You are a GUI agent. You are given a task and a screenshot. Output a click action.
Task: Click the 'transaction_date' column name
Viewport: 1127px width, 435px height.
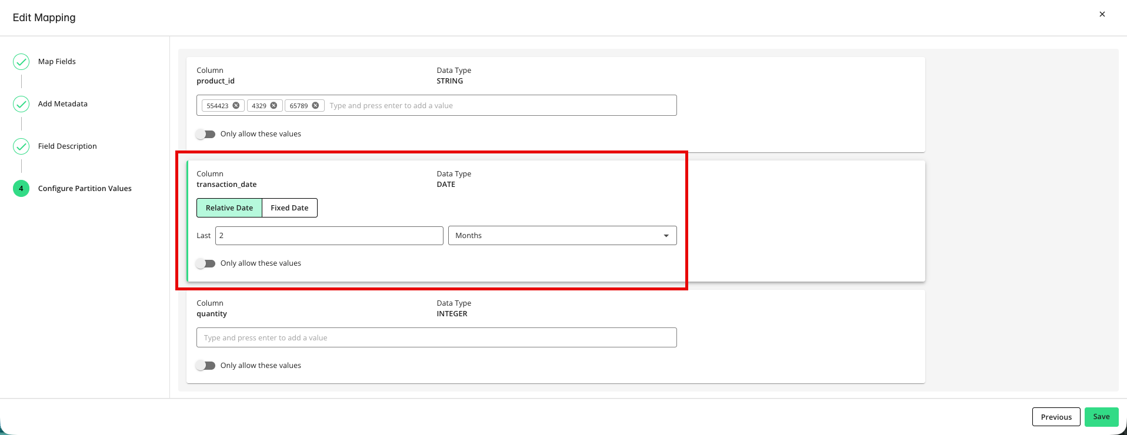226,185
